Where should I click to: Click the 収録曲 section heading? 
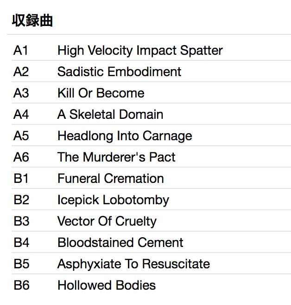32,21
